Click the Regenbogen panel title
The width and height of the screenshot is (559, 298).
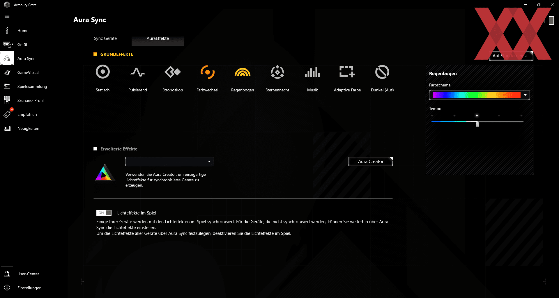tap(443, 74)
